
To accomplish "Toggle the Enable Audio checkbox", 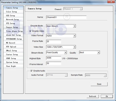I will [x=31, y=71].
